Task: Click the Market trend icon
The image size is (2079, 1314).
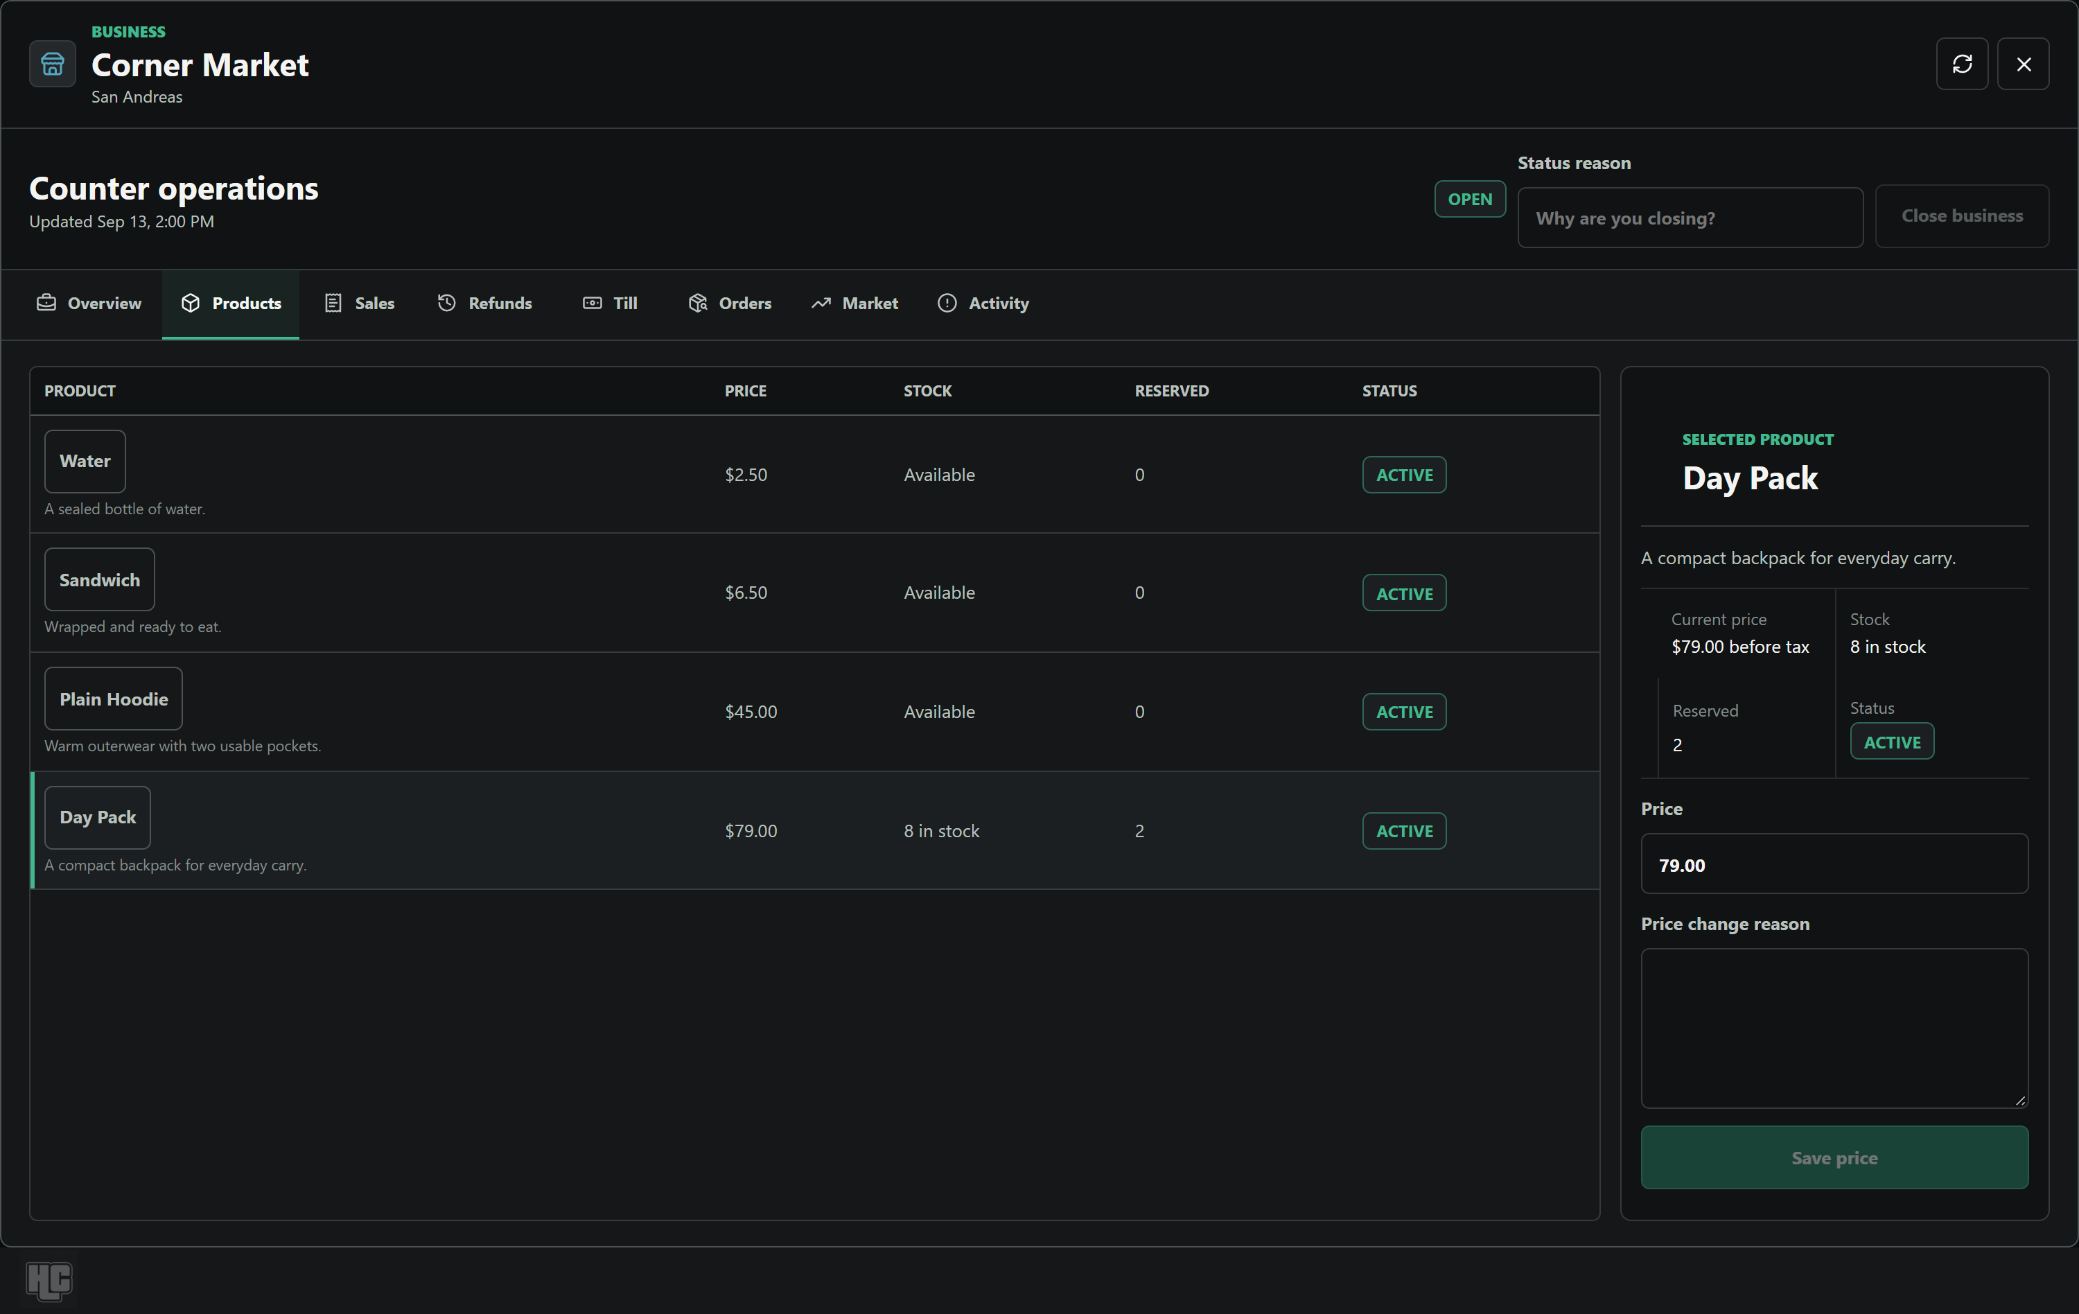Action: click(821, 303)
